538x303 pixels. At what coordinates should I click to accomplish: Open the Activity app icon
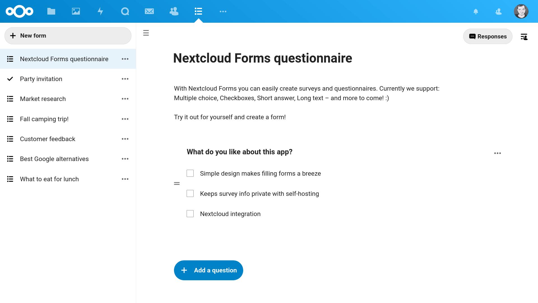[100, 11]
